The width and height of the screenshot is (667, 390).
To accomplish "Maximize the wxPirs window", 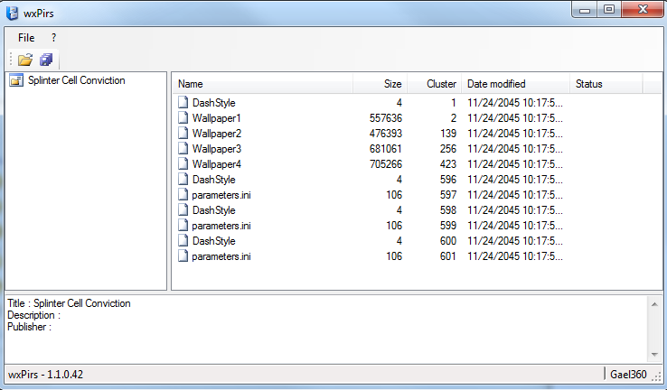I will [609, 10].
